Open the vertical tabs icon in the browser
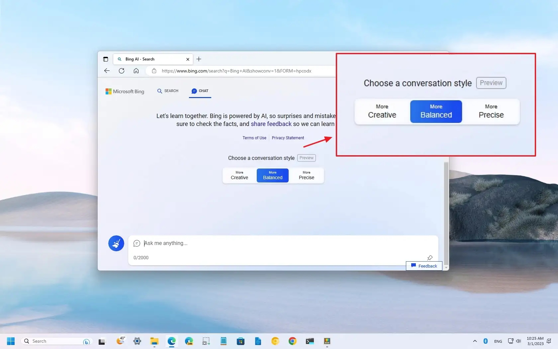The image size is (558, 349). tap(105, 59)
